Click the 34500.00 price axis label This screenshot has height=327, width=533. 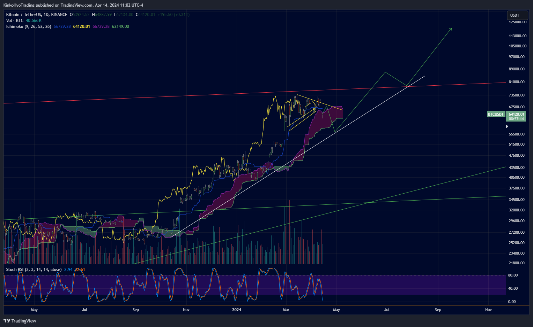pos(517,200)
